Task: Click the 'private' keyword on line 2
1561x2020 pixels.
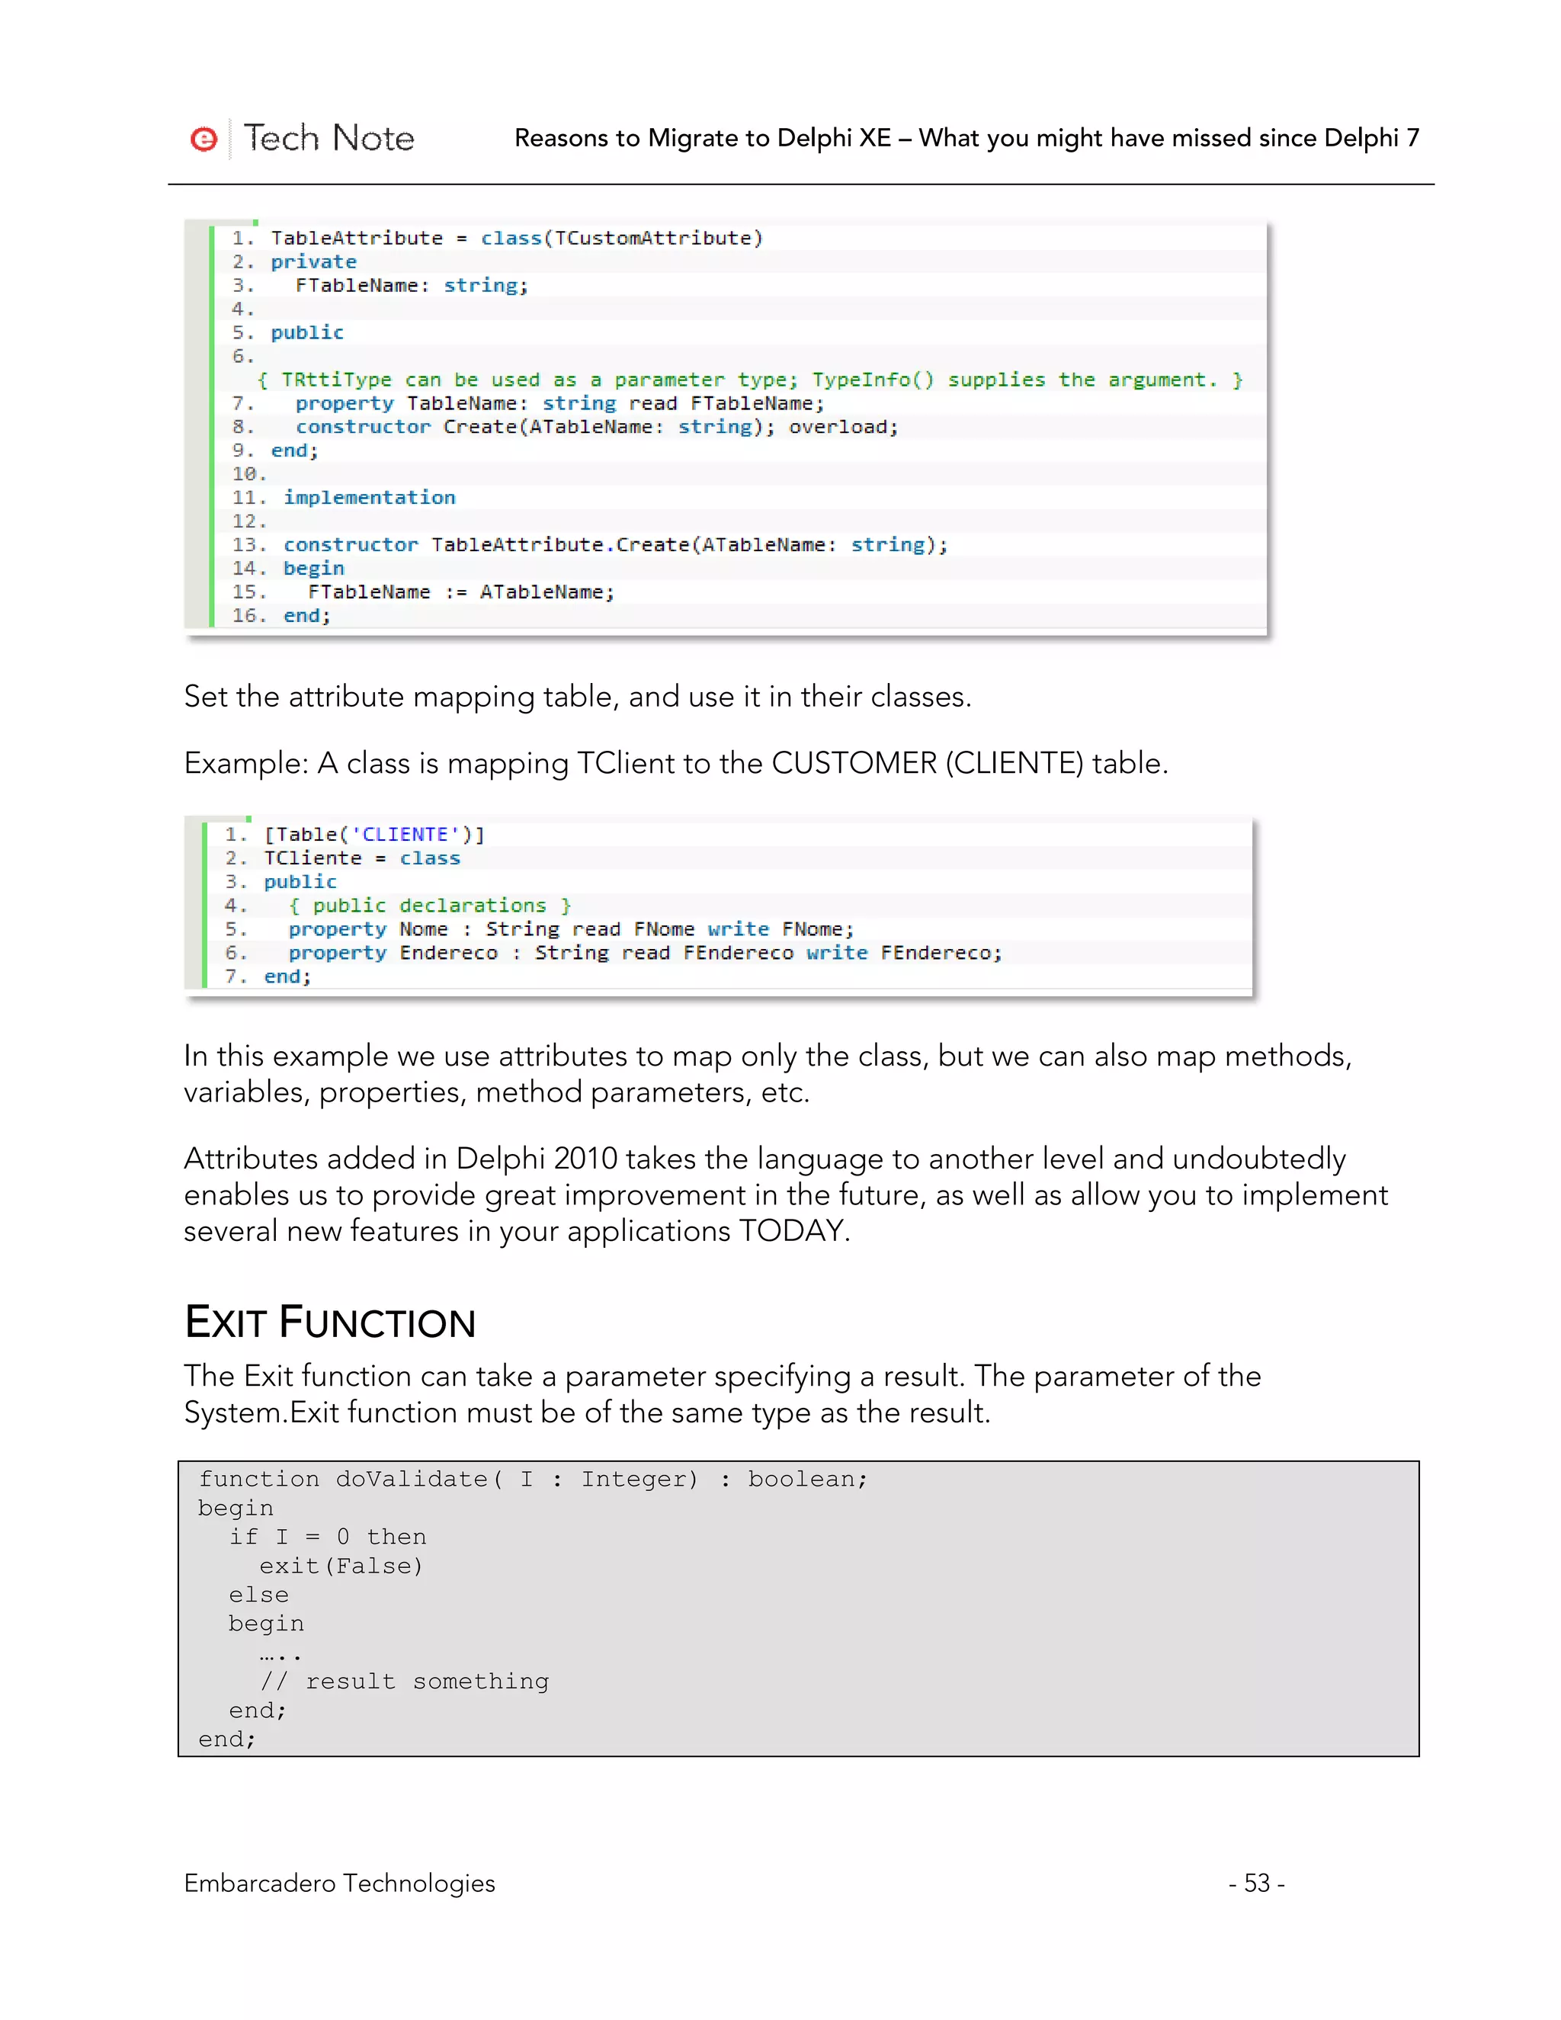Action: (x=313, y=261)
